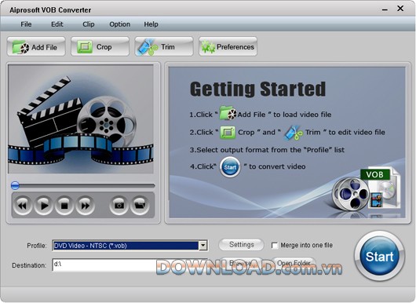Screen dimensions: 416x303
Task: Click the Trim scissors icon in Getting Started
Action: [294, 133]
